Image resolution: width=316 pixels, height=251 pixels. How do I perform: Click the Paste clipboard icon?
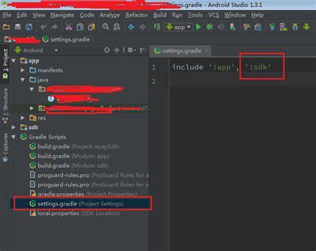pos(91,27)
